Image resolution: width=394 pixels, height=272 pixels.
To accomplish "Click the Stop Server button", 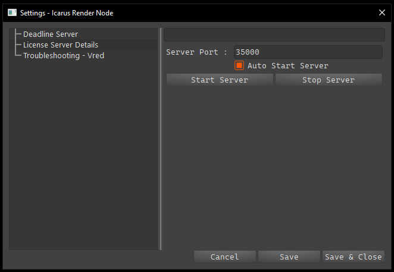I will (329, 80).
